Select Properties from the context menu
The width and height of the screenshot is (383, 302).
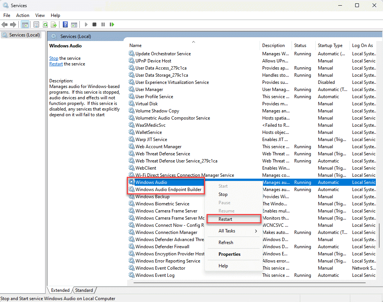click(229, 254)
